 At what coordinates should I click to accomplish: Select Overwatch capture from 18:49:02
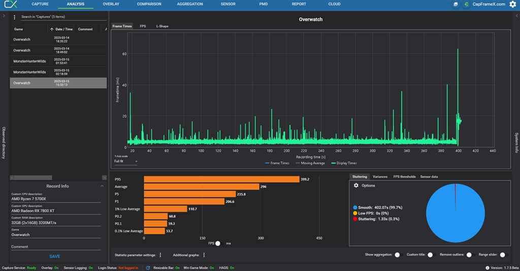(x=58, y=50)
